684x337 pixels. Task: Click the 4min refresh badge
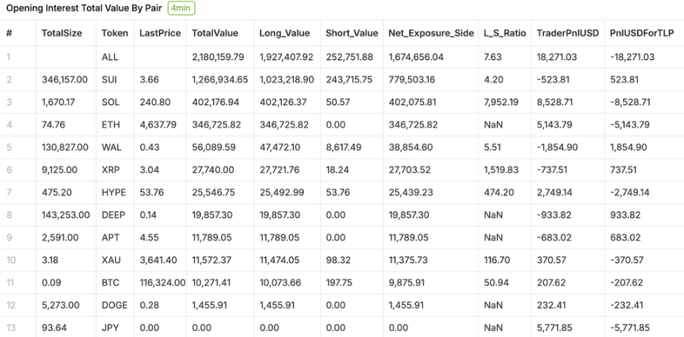pos(182,8)
